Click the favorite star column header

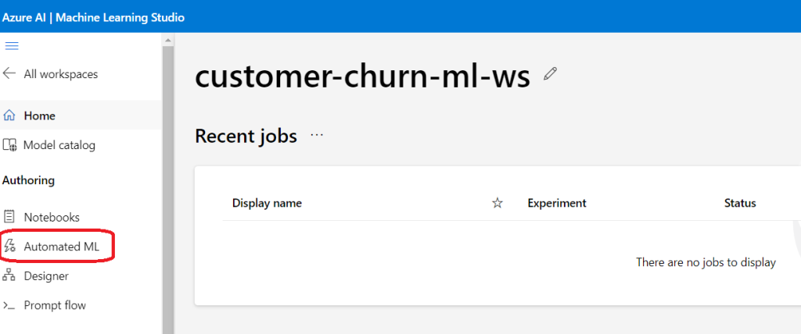click(x=497, y=204)
